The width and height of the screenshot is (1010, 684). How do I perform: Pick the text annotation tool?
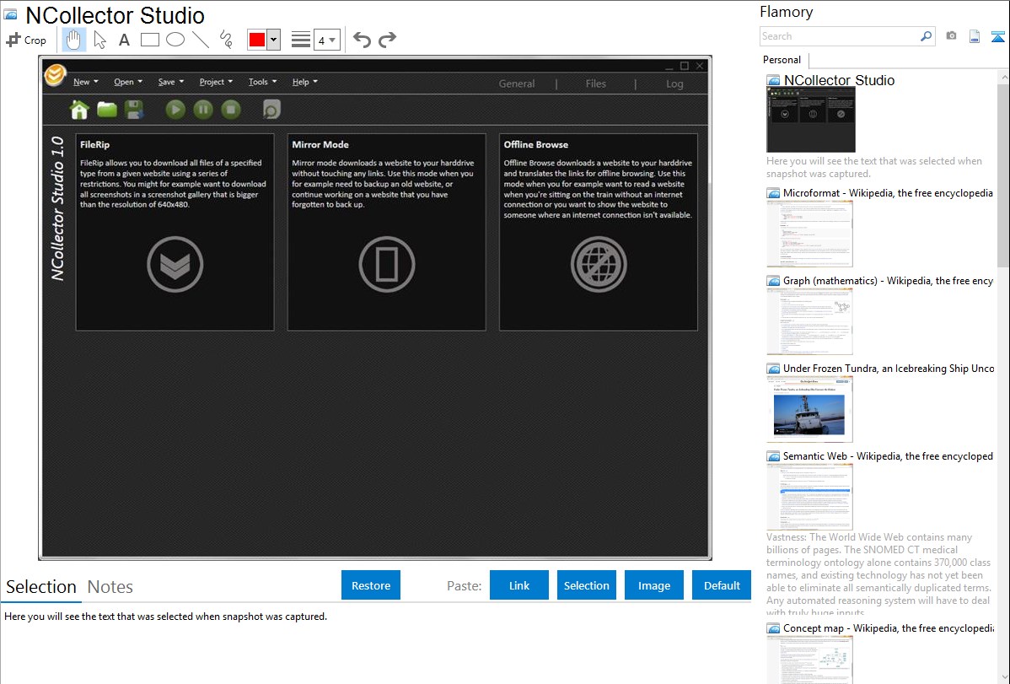point(124,40)
